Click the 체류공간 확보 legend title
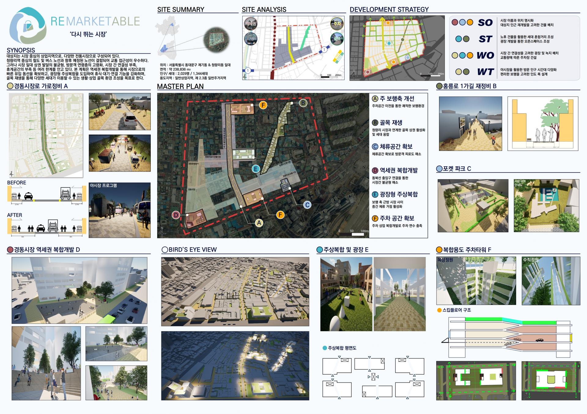Screen dimensions: 587x414 pyautogui.click(x=396, y=147)
